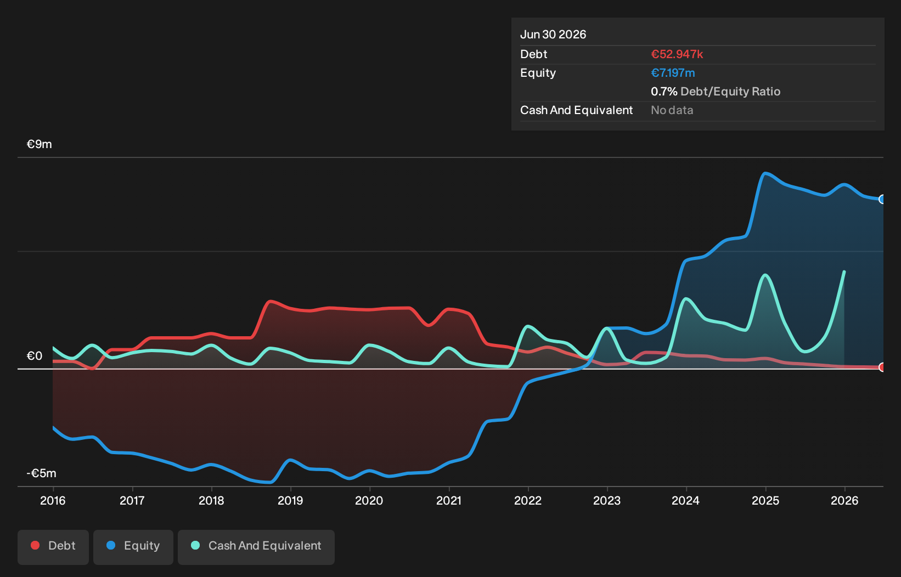Toggle the Debt series legend button
901x577 pixels.
click(53, 547)
